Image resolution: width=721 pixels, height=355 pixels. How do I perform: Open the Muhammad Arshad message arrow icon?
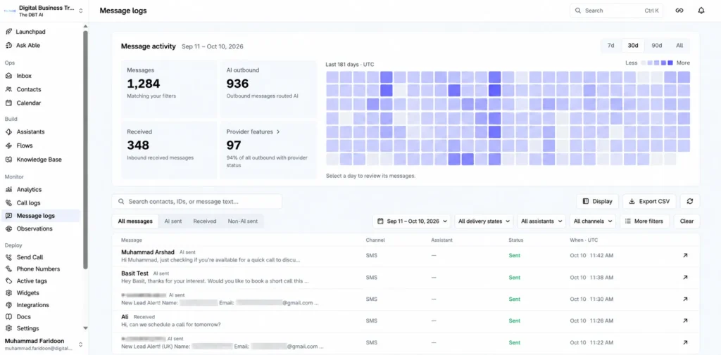pyautogui.click(x=685, y=255)
